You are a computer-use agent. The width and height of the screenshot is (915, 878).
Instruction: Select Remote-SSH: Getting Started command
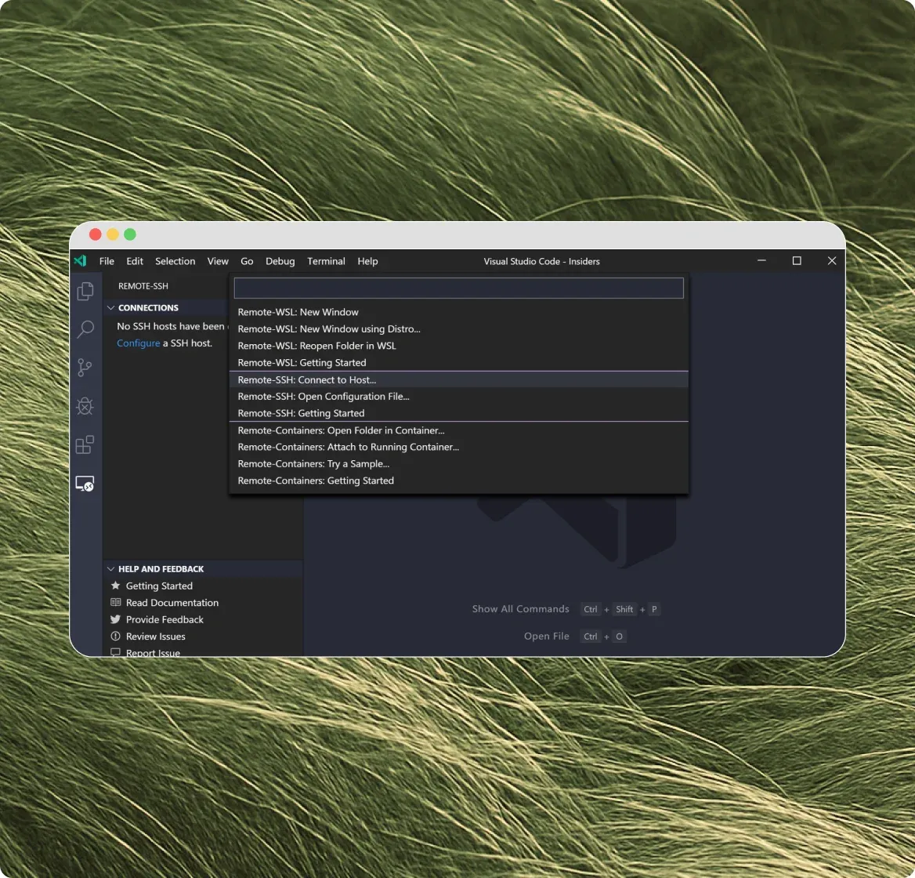coord(458,412)
